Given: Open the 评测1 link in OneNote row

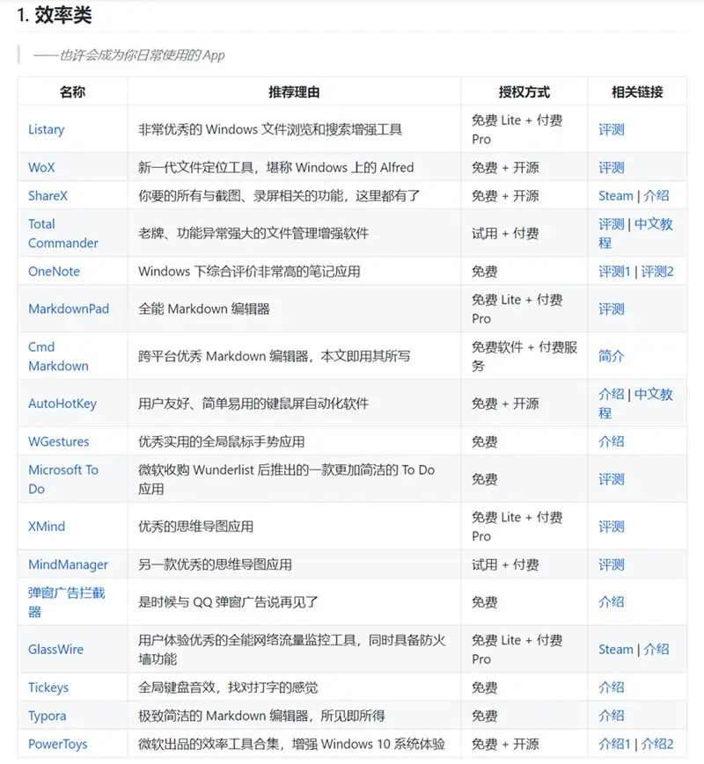Looking at the screenshot, I should 614,272.
